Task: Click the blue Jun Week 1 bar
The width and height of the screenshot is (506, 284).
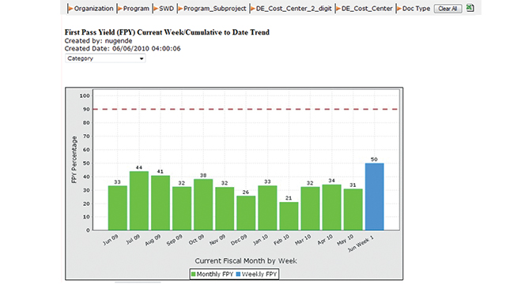Action: [x=374, y=196]
